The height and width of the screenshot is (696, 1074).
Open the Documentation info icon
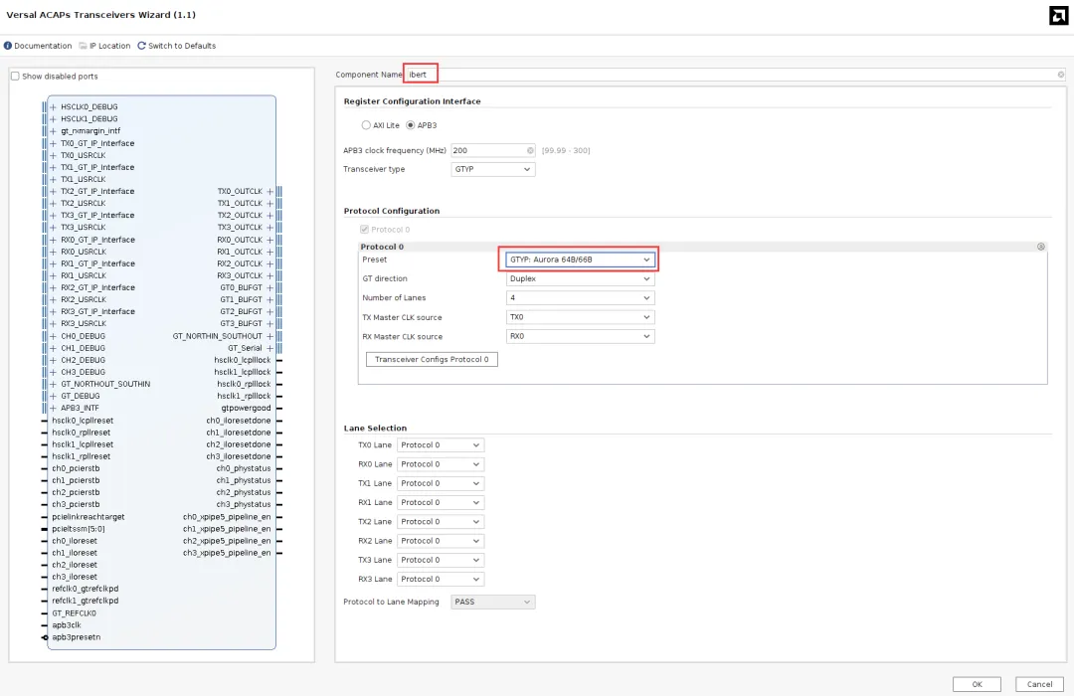coord(8,46)
